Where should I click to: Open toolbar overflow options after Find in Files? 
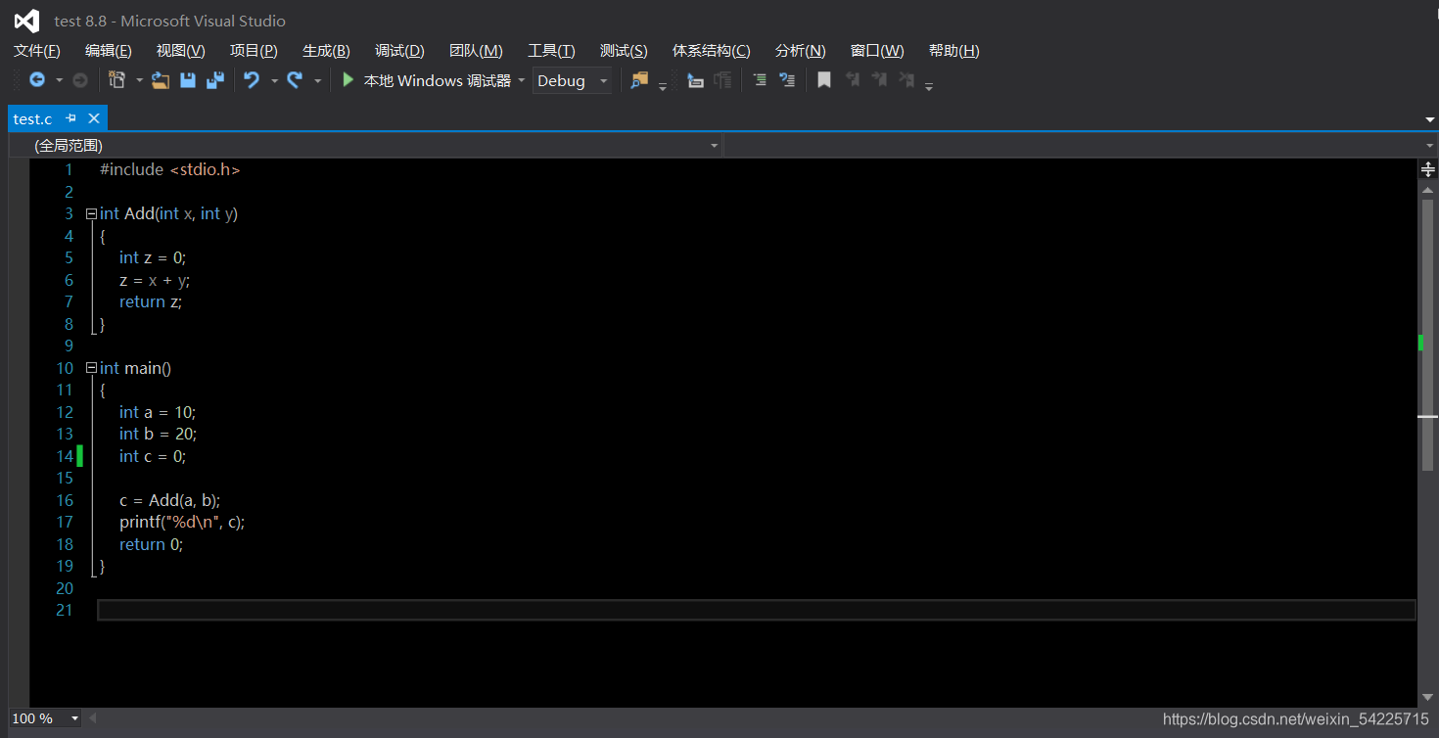663,86
